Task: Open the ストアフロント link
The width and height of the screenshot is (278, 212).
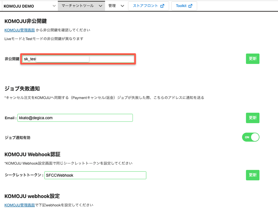Action: click(x=148, y=6)
